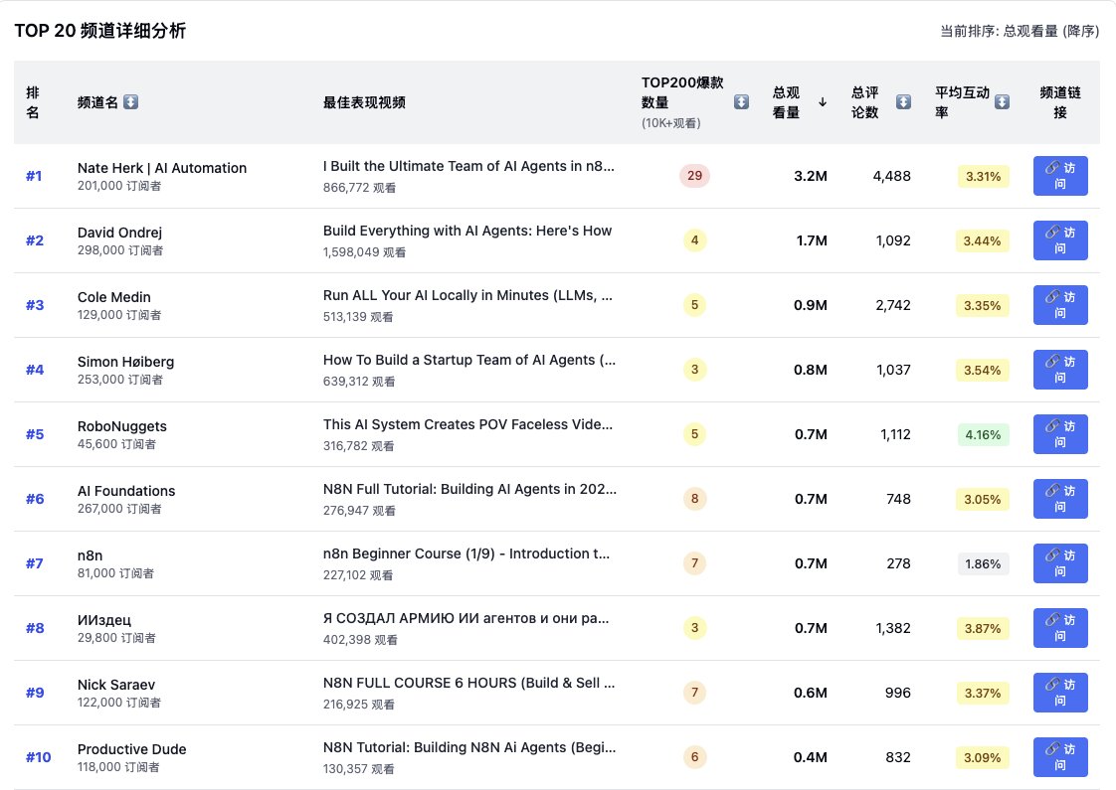Select channel name RoboNuggets
Image resolution: width=1116 pixels, height=790 pixels.
pyautogui.click(x=121, y=426)
